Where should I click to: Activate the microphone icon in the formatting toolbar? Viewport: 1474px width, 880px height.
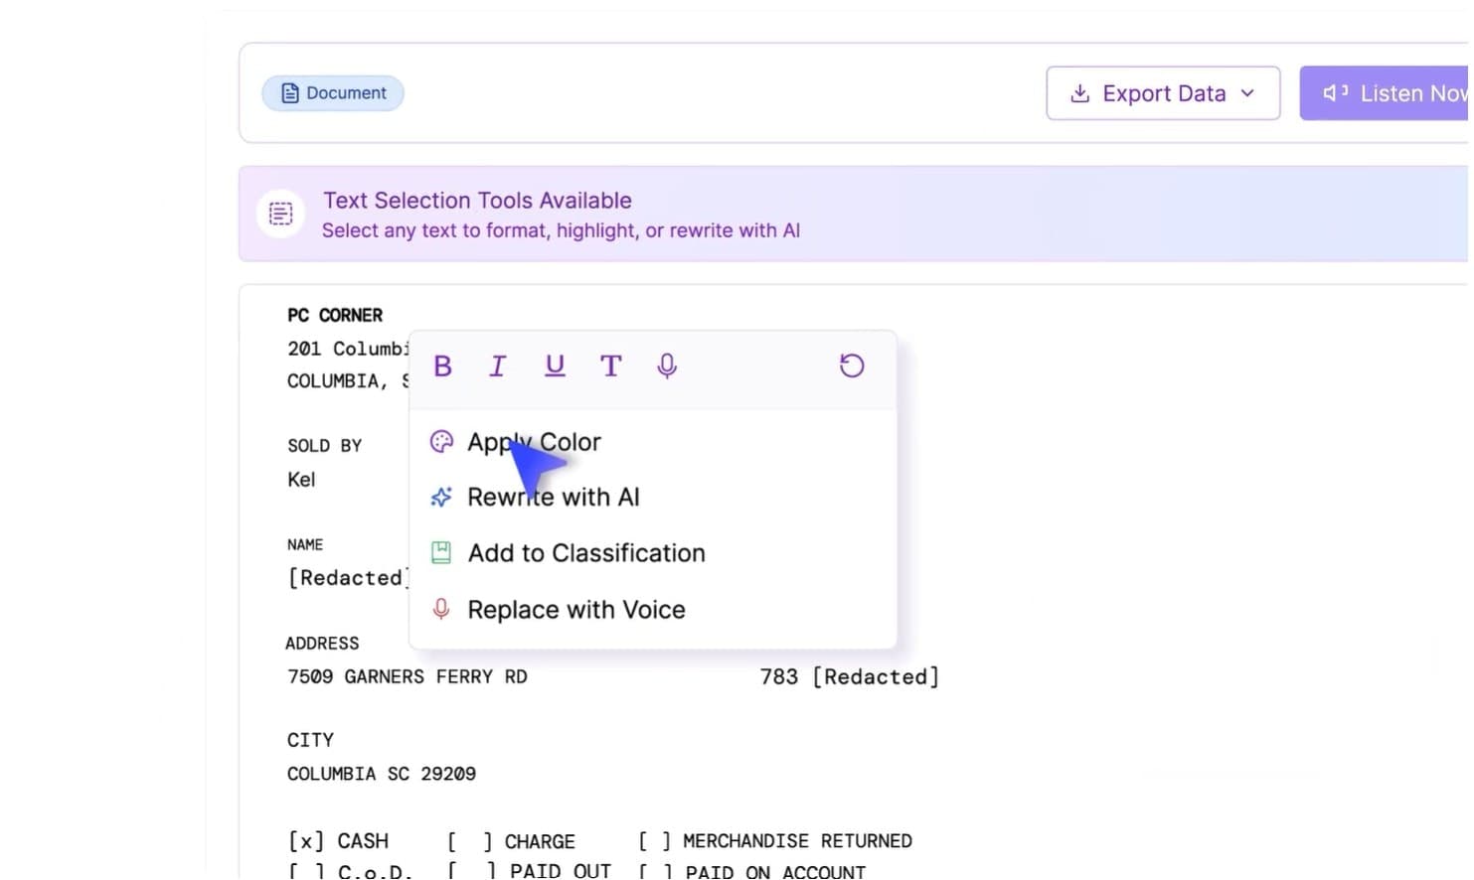[x=666, y=366]
